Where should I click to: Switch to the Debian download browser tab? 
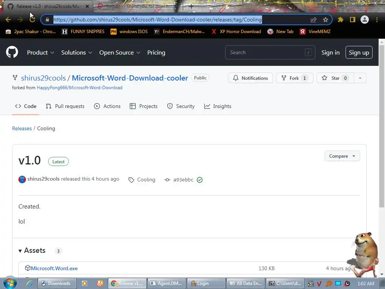click(136, 6)
